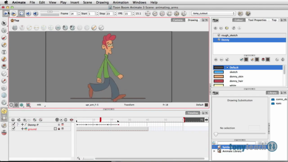Click the Stop frame stepper arrows
The height and width of the screenshot is (162, 288).
pos(115,13)
